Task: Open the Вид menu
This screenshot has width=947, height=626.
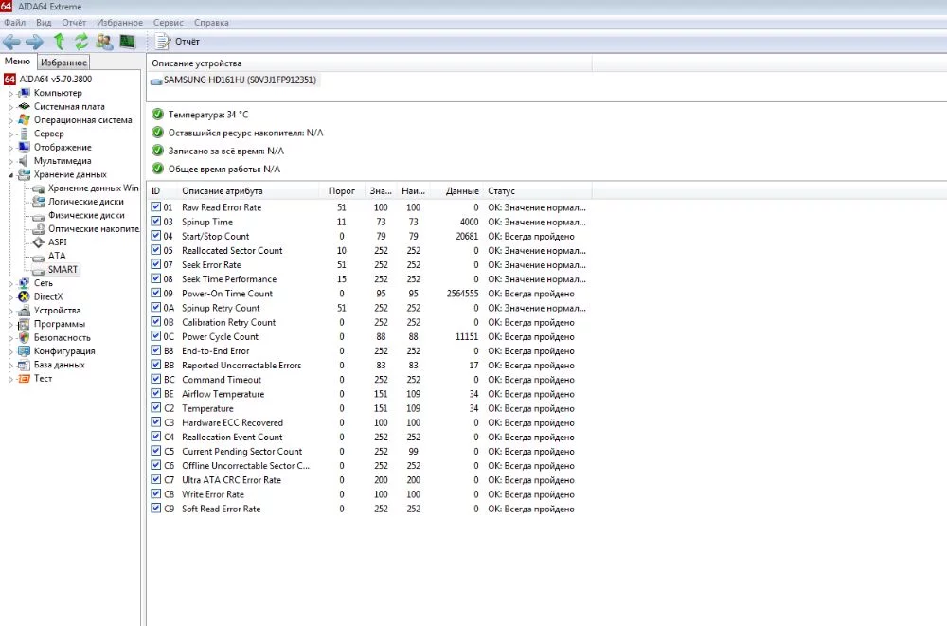Action: (44, 23)
